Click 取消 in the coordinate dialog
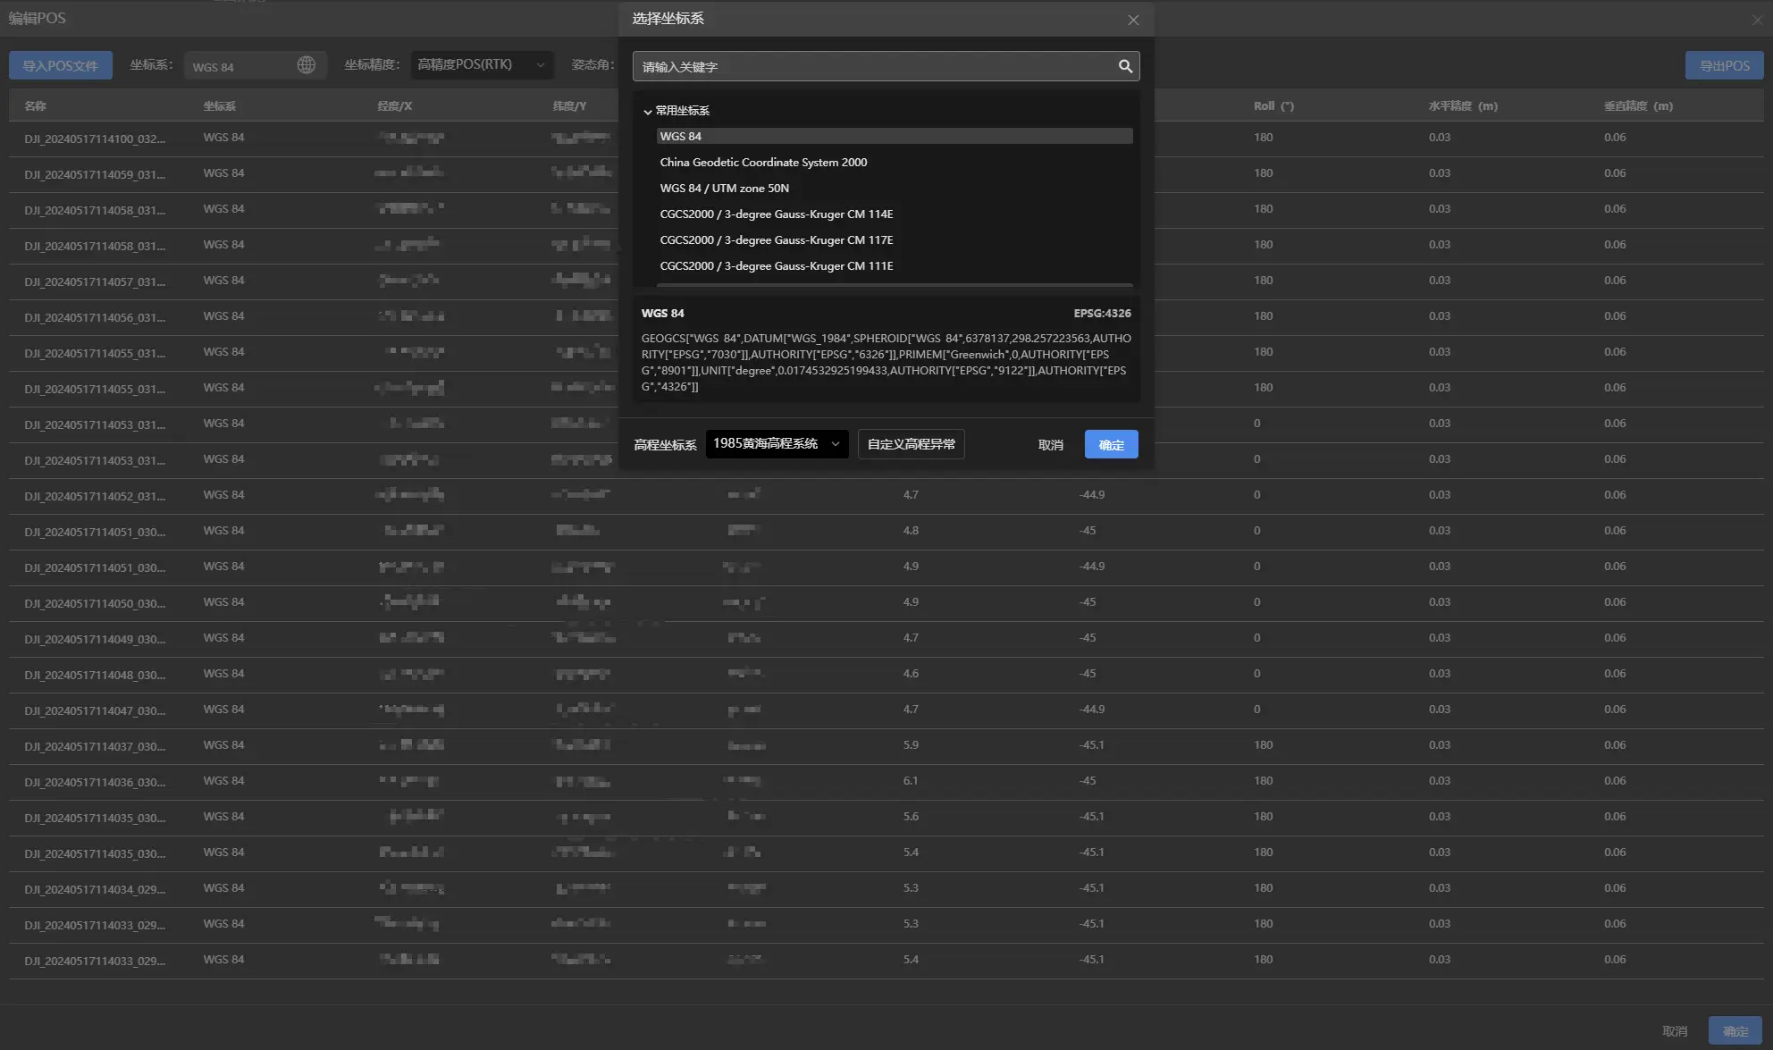The height and width of the screenshot is (1050, 1773). click(x=1050, y=445)
